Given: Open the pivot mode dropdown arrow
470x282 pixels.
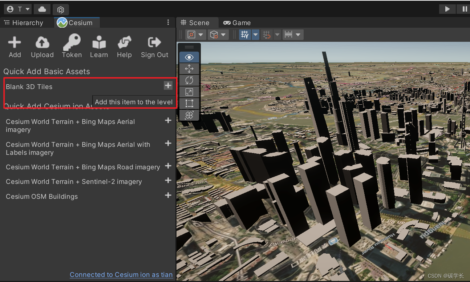Looking at the screenshot, I should 200,35.
